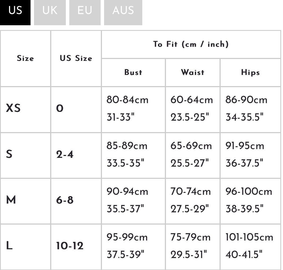283x270 pixels.
Task: Click the 101-105cm hips measurement cell
Action: [x=249, y=237]
